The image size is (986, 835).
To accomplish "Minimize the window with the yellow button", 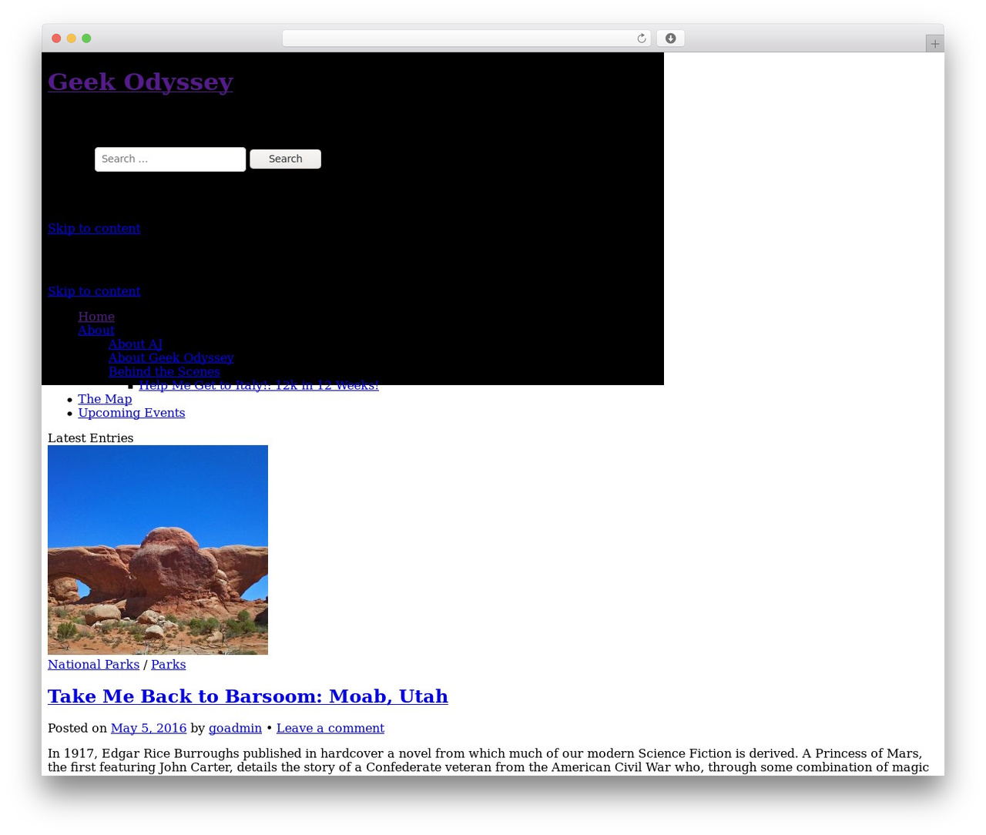I will click(72, 39).
